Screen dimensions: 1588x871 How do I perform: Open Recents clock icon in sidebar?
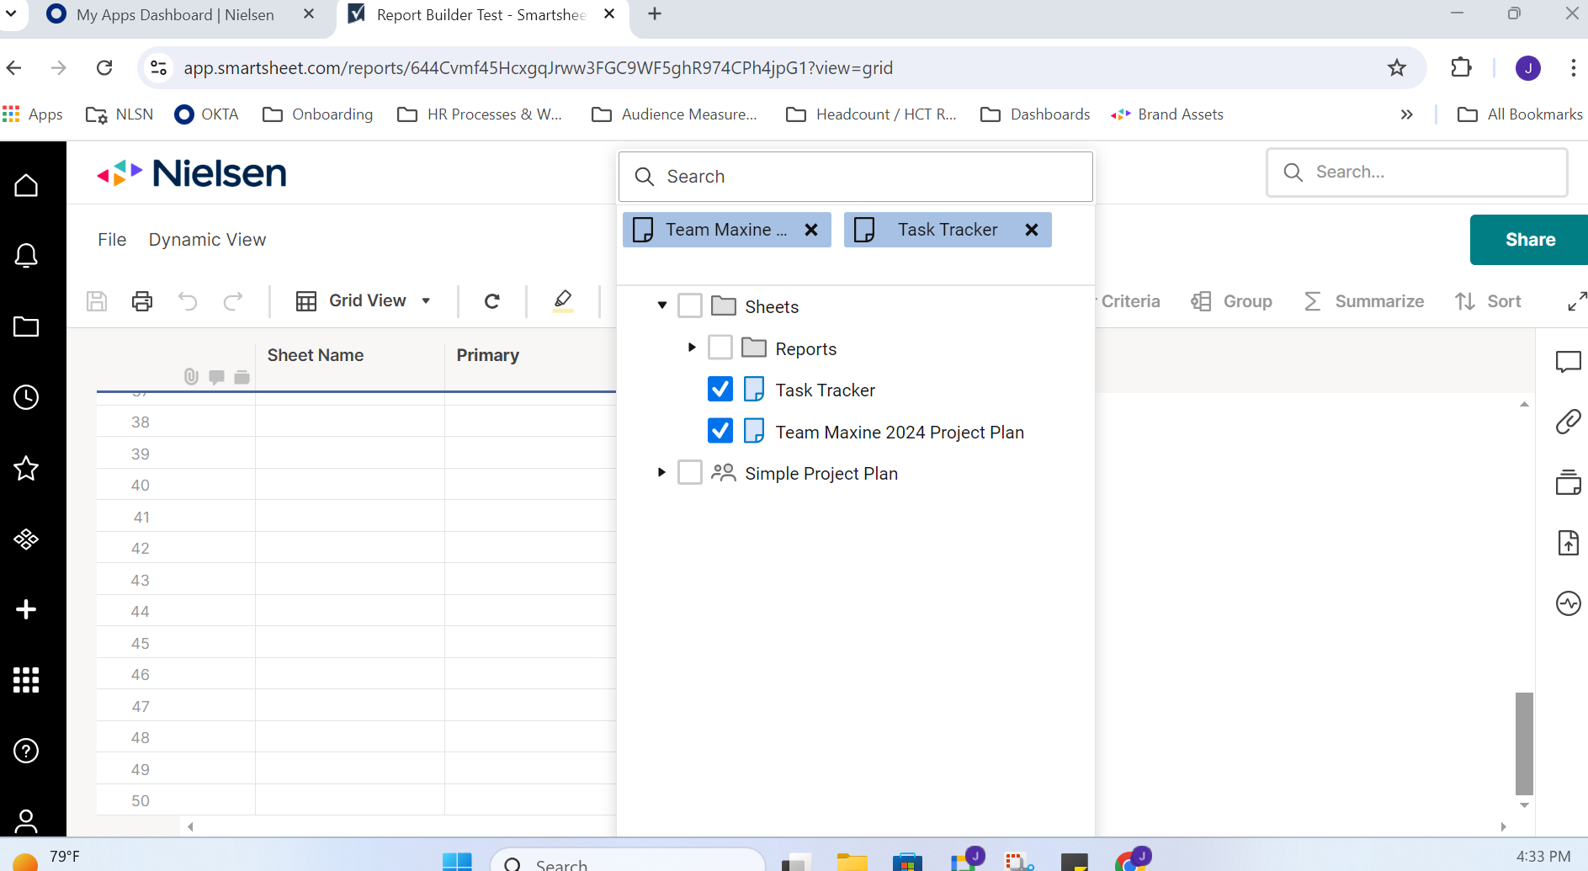pyautogui.click(x=26, y=397)
